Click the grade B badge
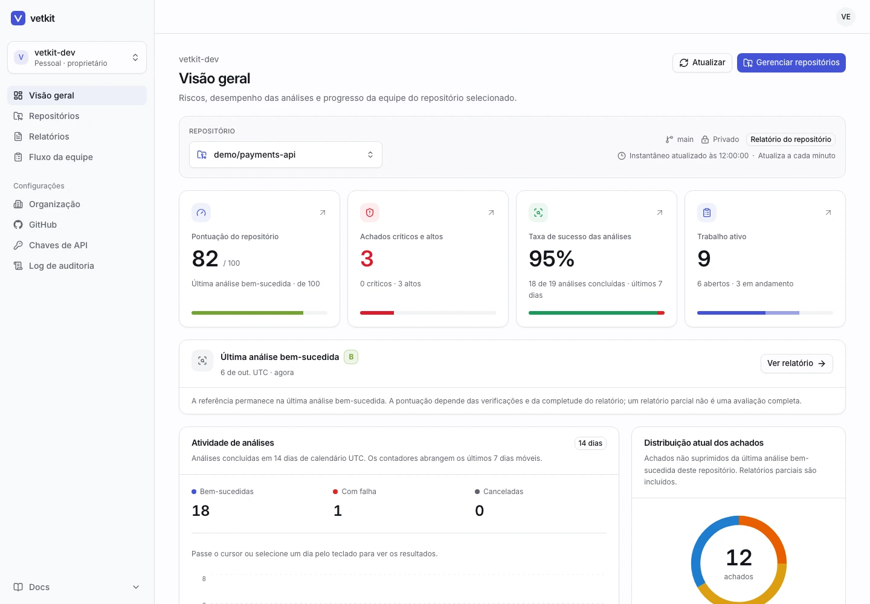This screenshot has width=870, height=604. [351, 357]
